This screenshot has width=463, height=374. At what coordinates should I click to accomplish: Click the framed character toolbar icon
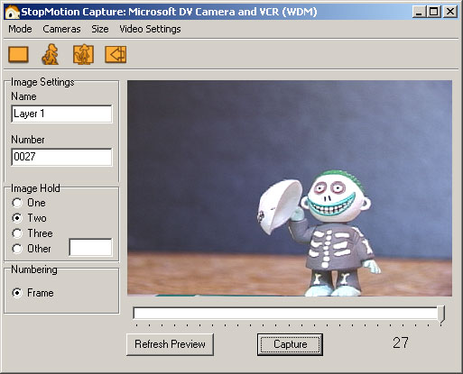[x=83, y=54]
